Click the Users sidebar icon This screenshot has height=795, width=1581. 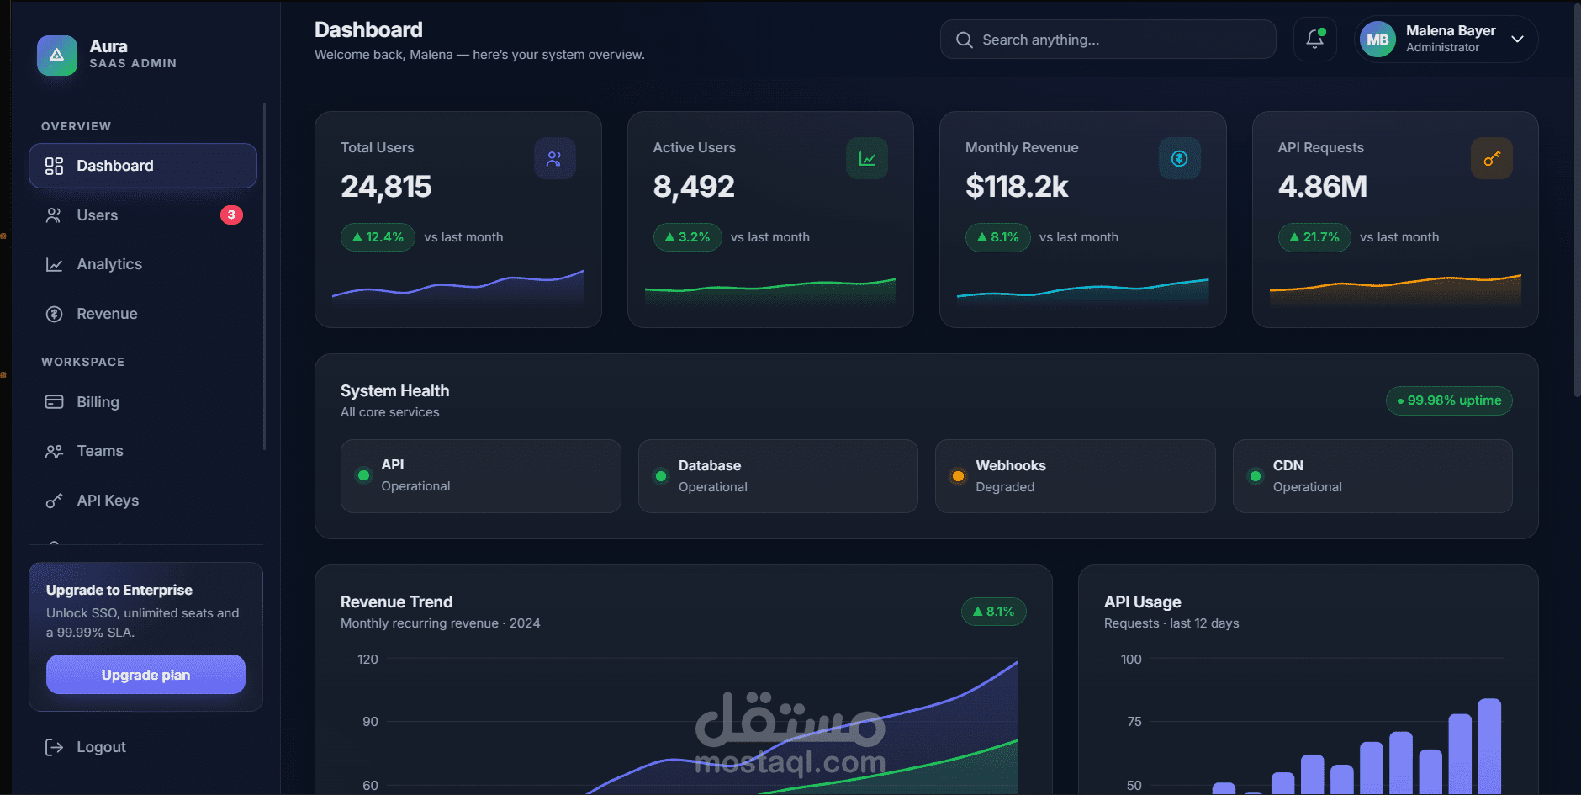tap(54, 215)
